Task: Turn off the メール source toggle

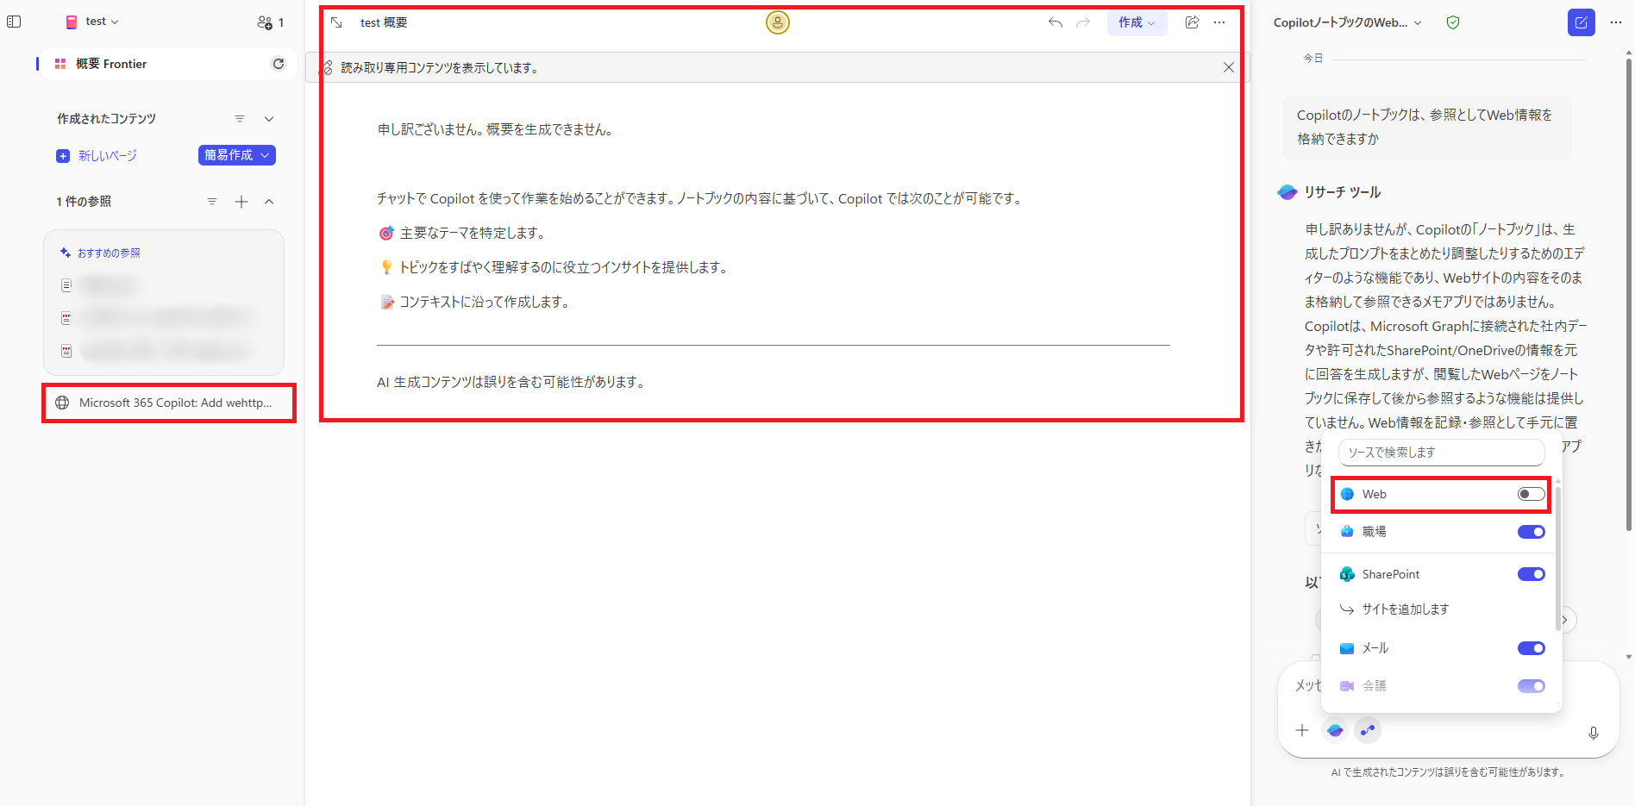Action: click(x=1531, y=647)
